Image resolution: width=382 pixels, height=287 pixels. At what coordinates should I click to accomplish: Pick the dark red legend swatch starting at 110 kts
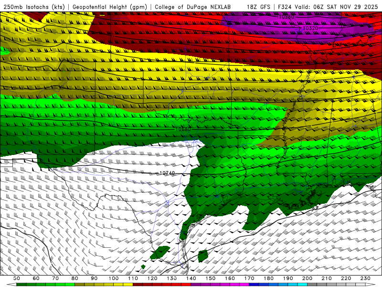click(138, 285)
